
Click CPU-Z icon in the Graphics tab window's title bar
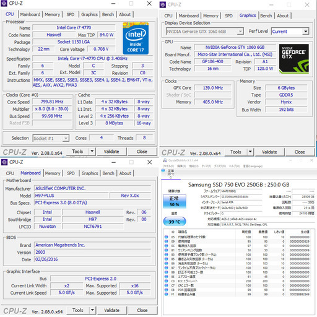point(163,5)
